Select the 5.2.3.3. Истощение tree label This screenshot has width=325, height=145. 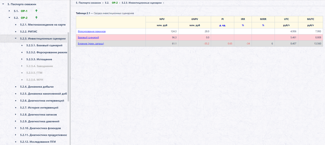[x=39, y=59]
